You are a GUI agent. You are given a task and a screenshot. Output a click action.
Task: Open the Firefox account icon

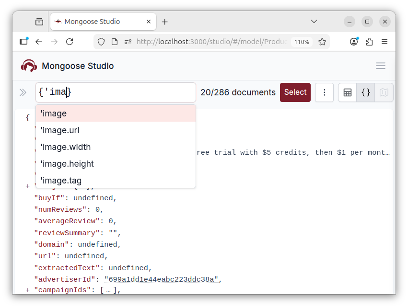pos(354,42)
